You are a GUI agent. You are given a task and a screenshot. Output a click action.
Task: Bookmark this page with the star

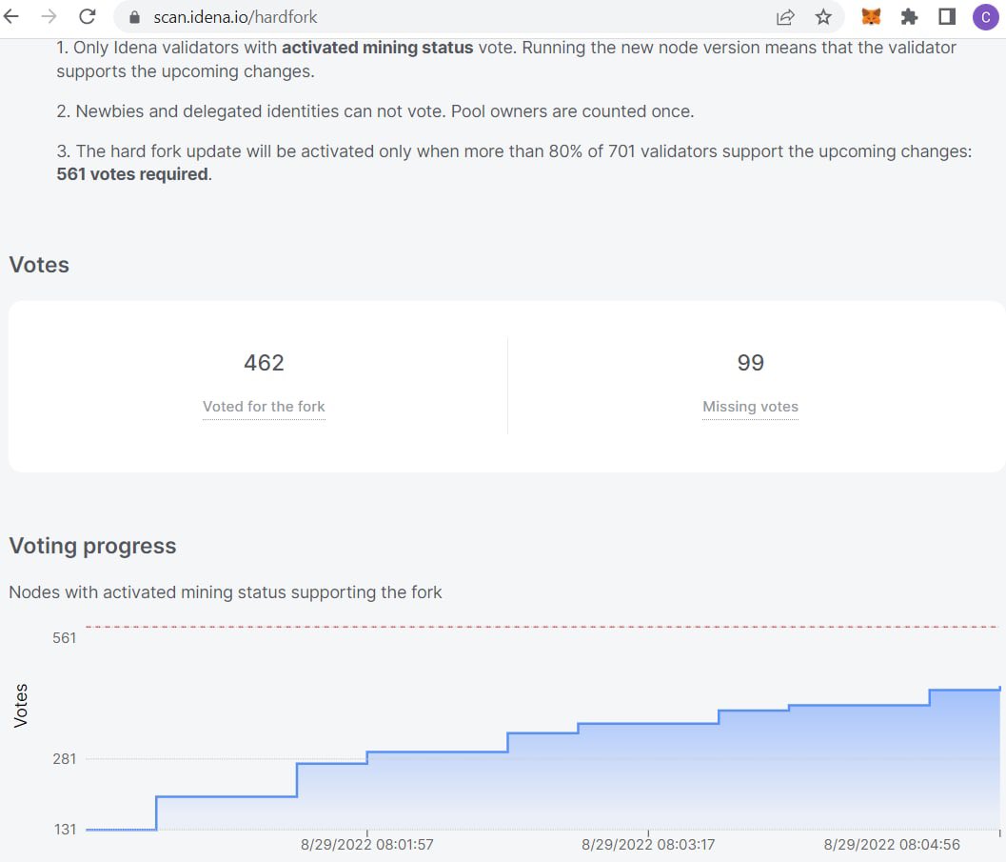click(x=823, y=17)
